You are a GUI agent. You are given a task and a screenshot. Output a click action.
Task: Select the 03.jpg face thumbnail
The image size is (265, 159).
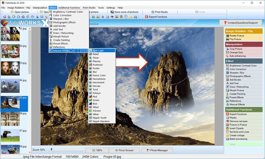point(10,68)
